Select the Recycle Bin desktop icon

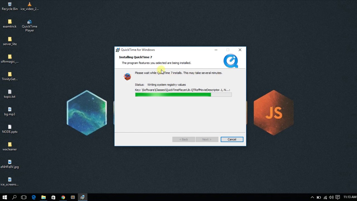(10, 6)
